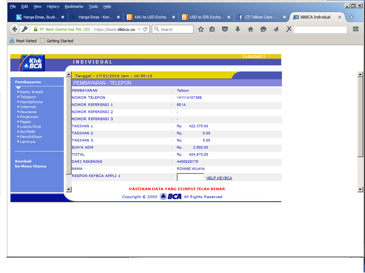365x273 pixels.
Task: Select Asuransi in the sidebar
Action: 28,112
